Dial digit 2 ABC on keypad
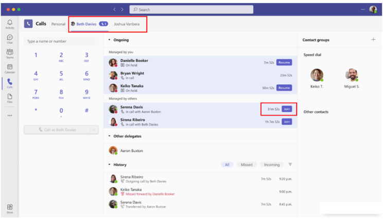The image size is (386, 219). 61,57
